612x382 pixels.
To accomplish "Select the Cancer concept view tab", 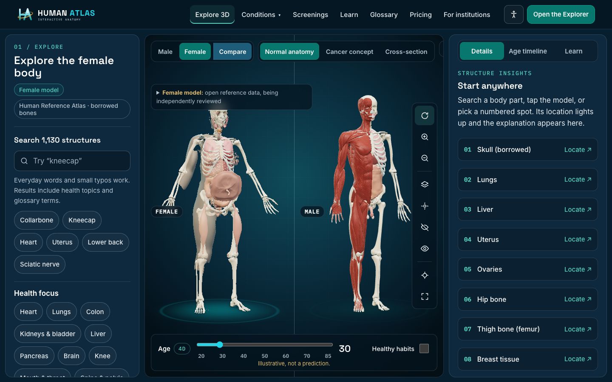I will pyautogui.click(x=349, y=52).
